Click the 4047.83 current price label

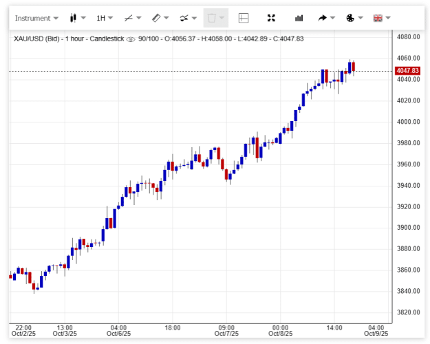coord(407,71)
